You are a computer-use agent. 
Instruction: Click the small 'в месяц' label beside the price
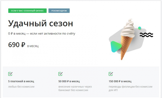(33, 46)
